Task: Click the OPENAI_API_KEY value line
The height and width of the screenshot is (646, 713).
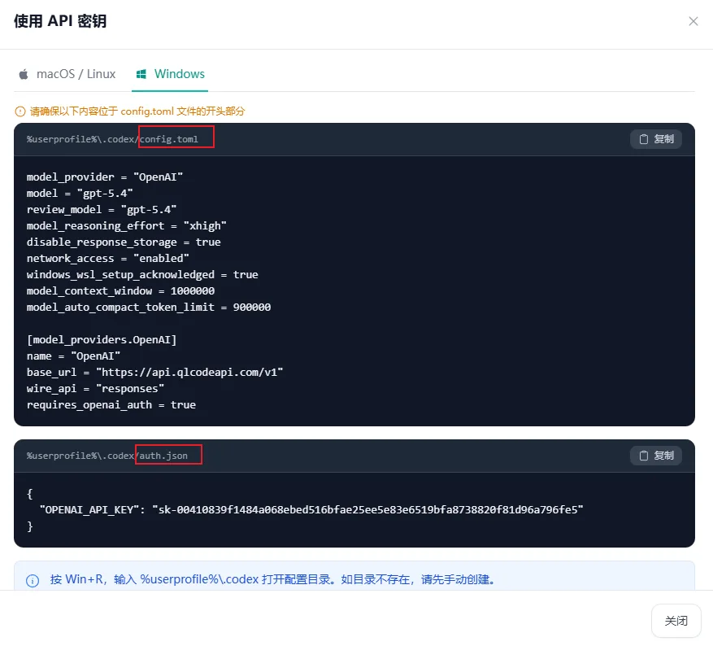Action: pos(311,510)
